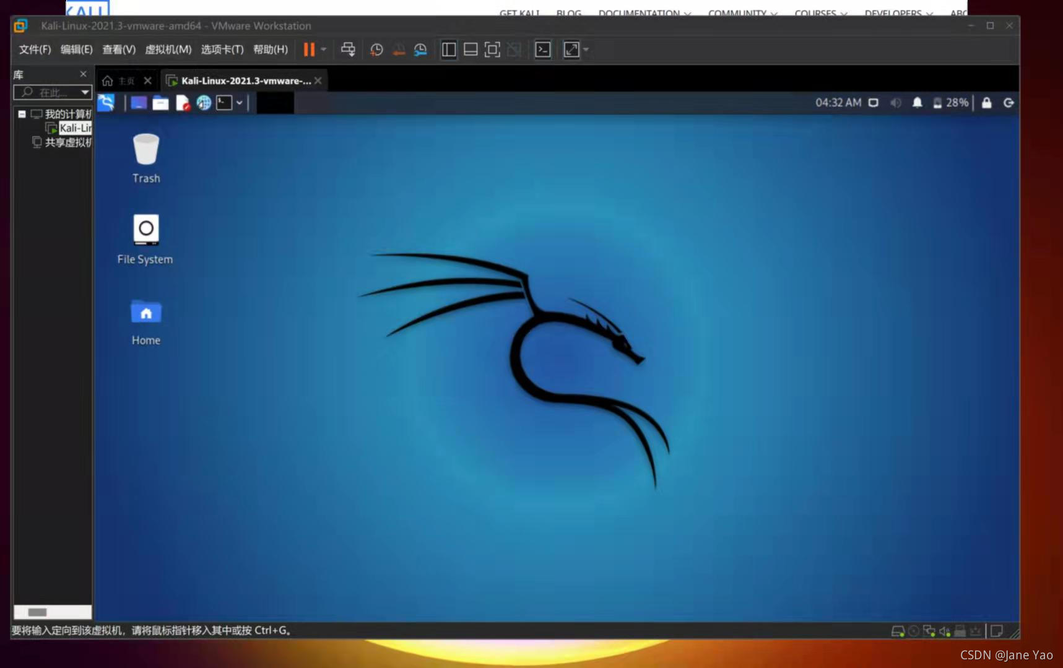Viewport: 1063px width, 668px height.
Task: Open the 虚拟机(M) menu
Action: tap(168, 50)
